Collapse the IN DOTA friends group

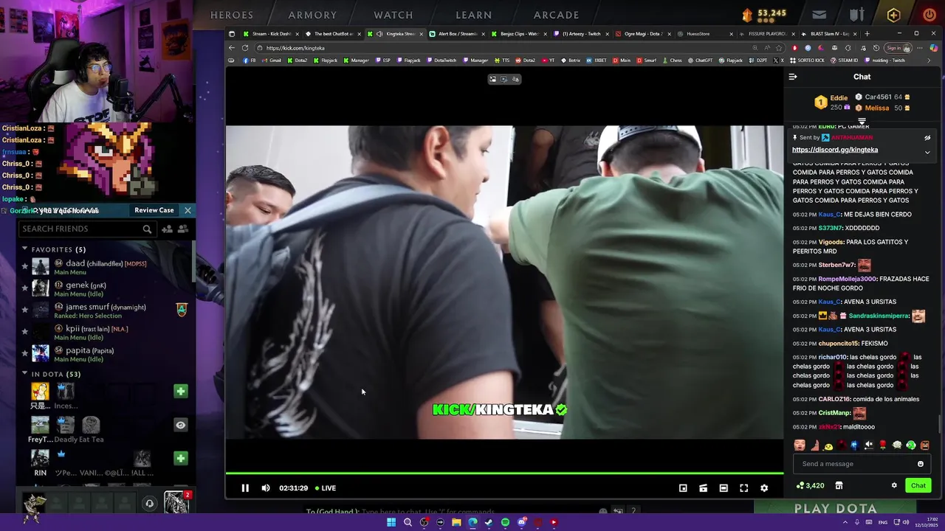pyautogui.click(x=24, y=374)
